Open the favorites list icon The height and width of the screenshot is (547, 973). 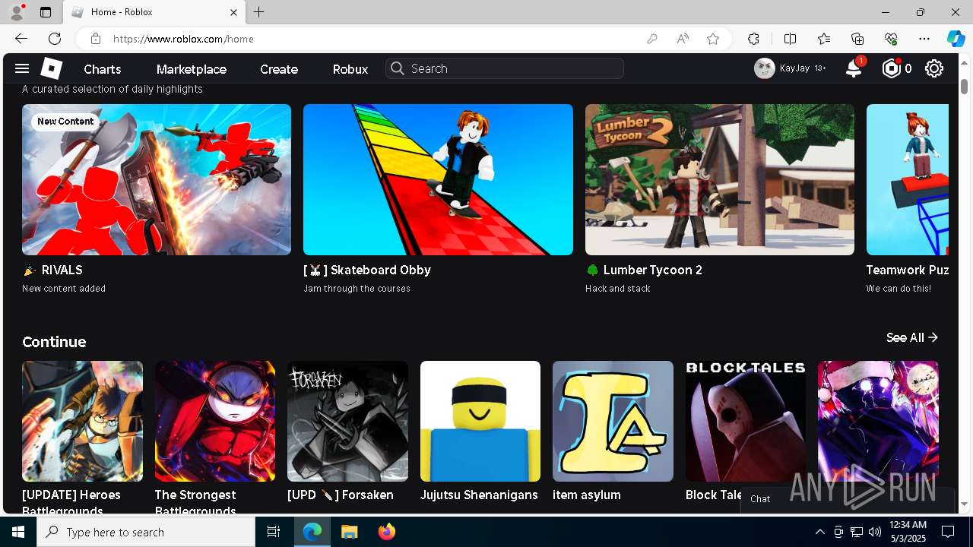pos(824,39)
